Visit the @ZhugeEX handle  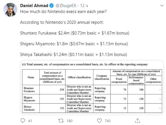pyautogui.click(x=66, y=6)
